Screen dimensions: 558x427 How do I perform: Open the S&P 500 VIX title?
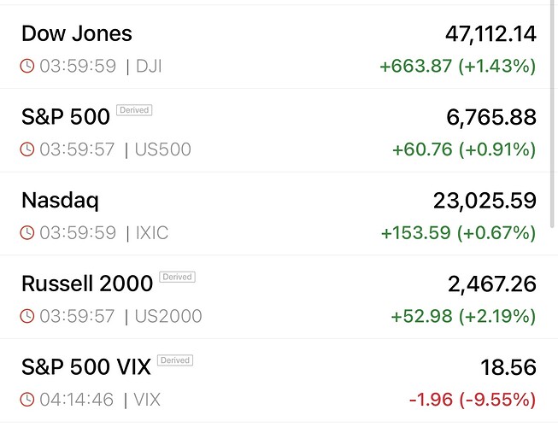(x=85, y=367)
